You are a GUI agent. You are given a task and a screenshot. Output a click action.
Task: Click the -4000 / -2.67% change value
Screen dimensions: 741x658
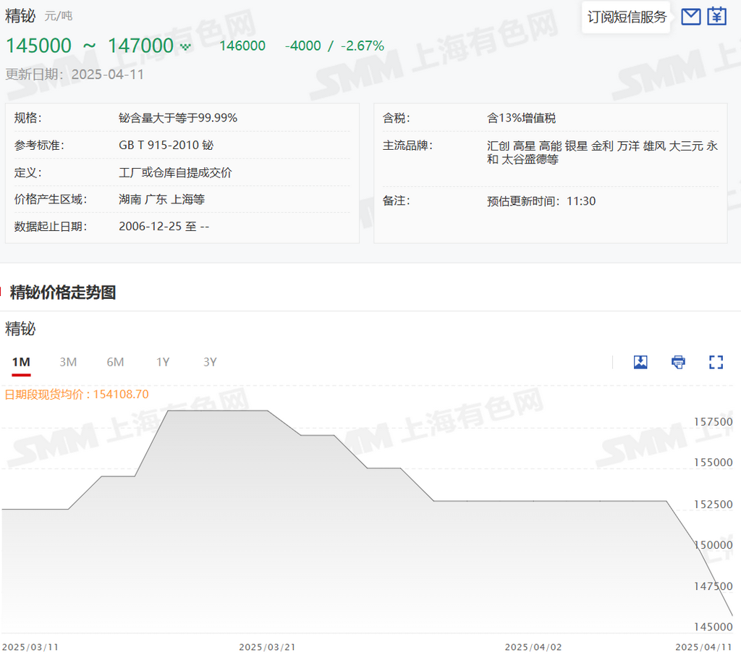(334, 46)
